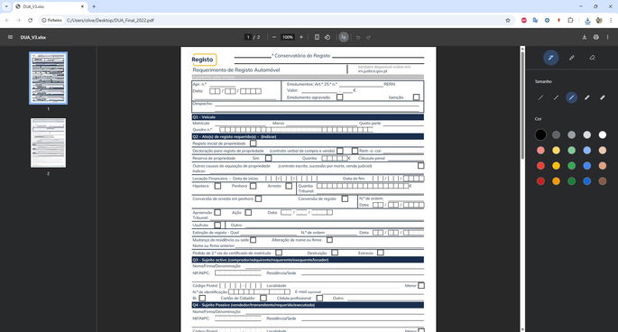Select the pen drawing tool

[551, 58]
